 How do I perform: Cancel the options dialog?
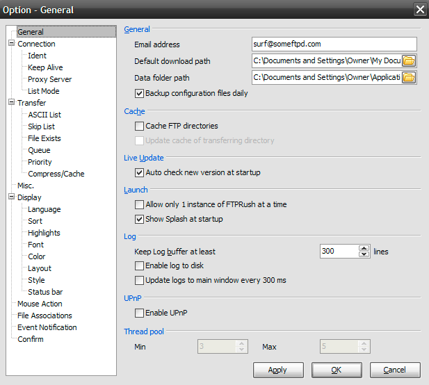click(x=395, y=370)
